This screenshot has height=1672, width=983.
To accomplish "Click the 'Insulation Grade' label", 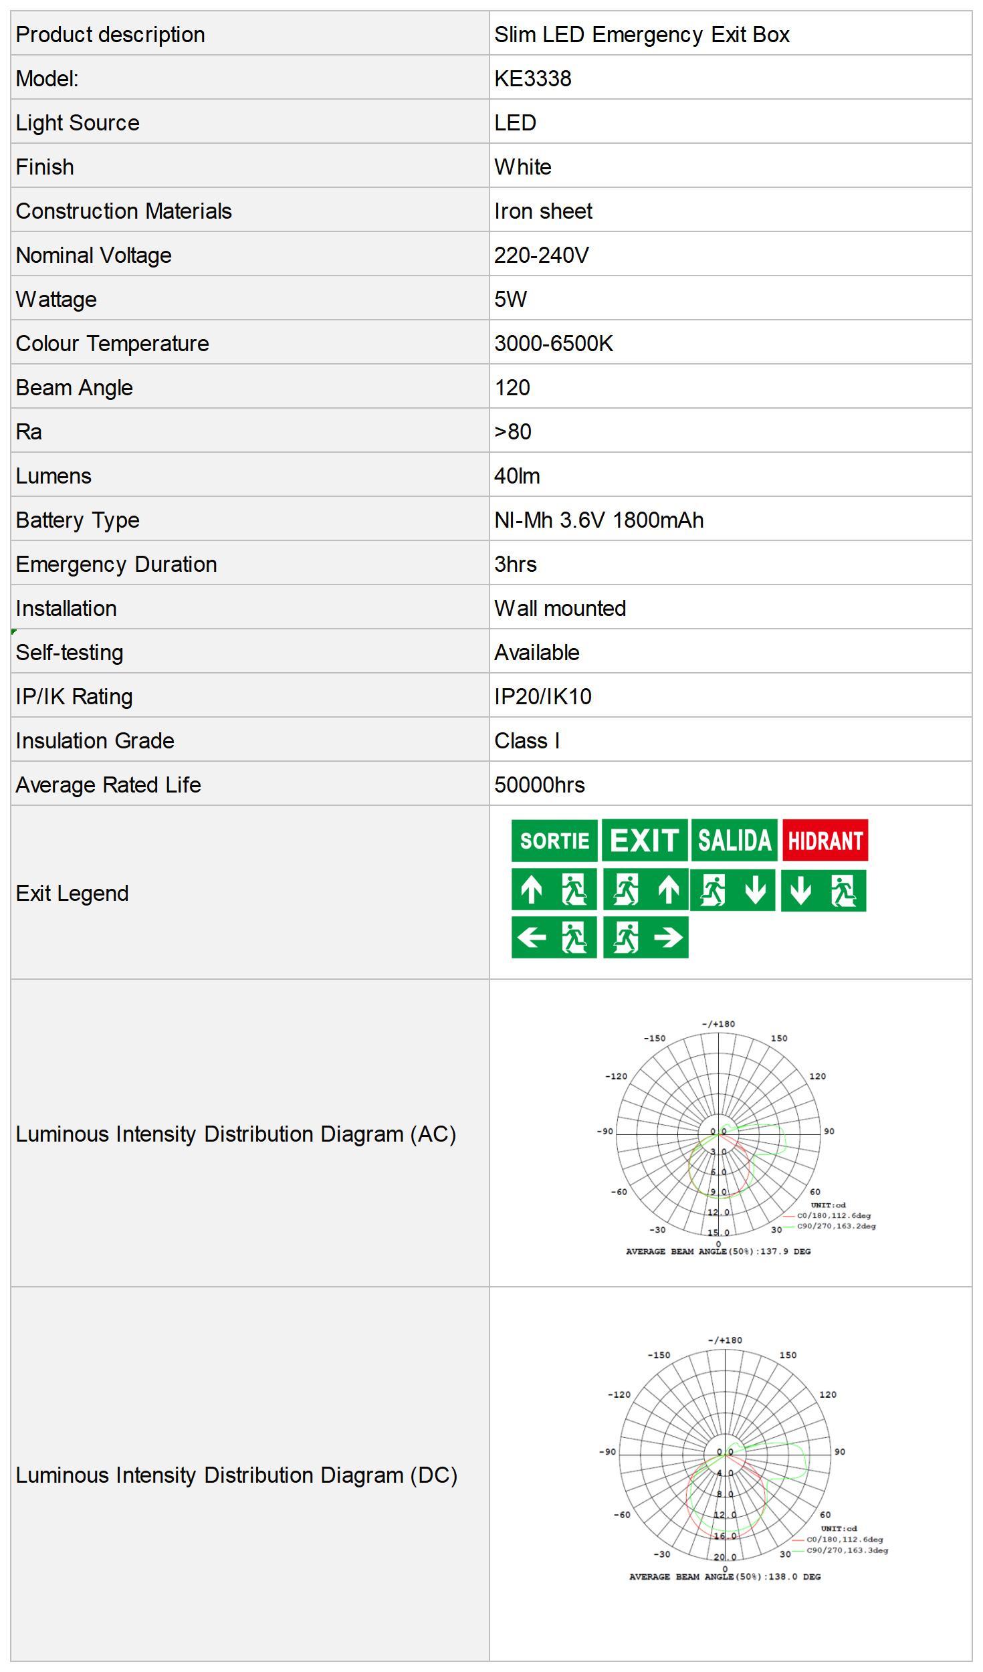I will coord(95,740).
